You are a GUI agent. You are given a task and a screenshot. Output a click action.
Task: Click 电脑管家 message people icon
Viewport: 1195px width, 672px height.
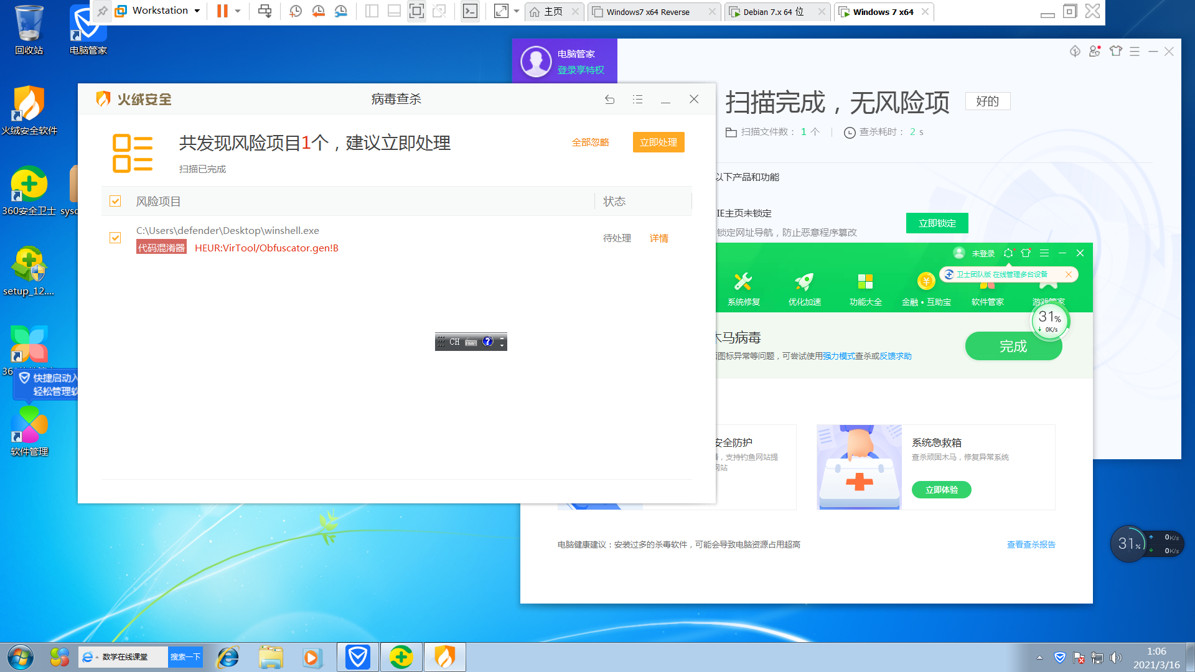[1095, 51]
